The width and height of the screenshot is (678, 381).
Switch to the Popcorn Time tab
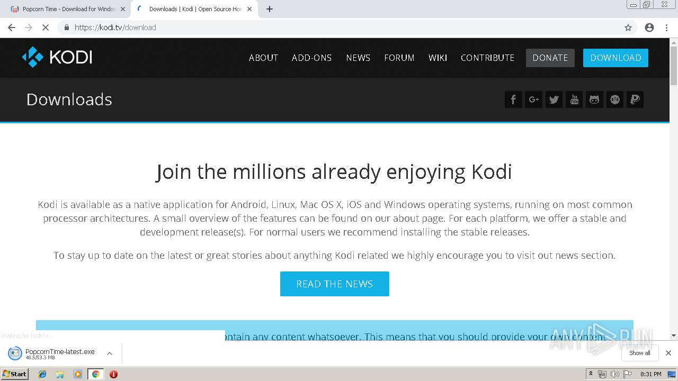tap(66, 9)
